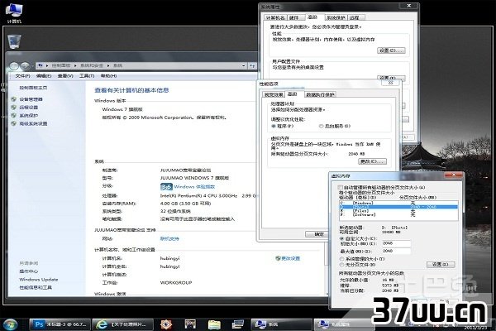This screenshot has width=496, height=331.
Task: Select the D: drive row in list
Action: coord(398,207)
